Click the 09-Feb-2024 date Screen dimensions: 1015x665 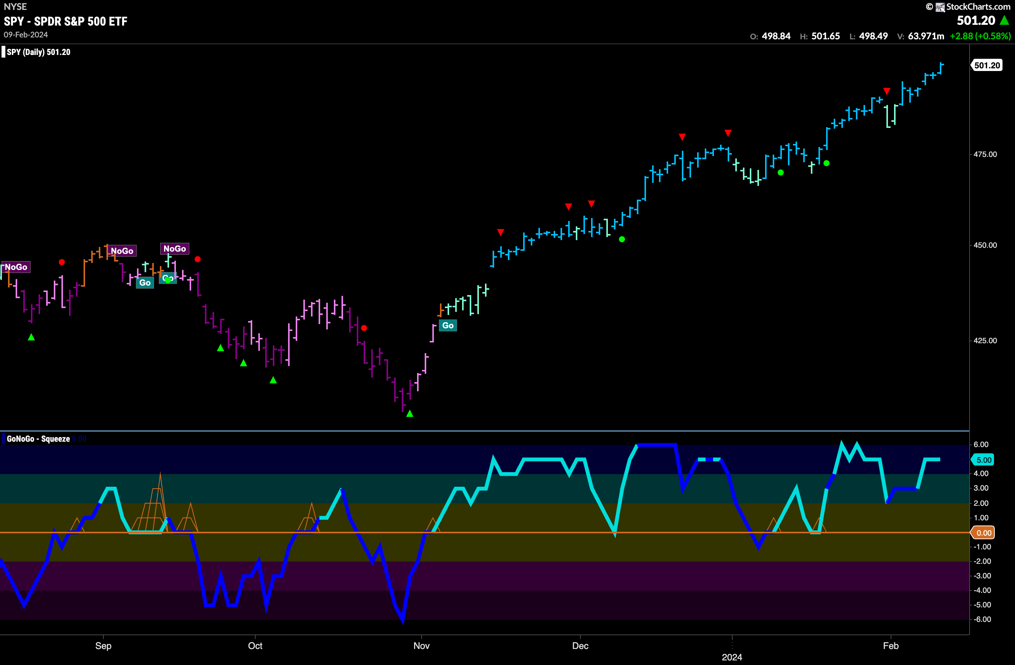tap(26, 35)
